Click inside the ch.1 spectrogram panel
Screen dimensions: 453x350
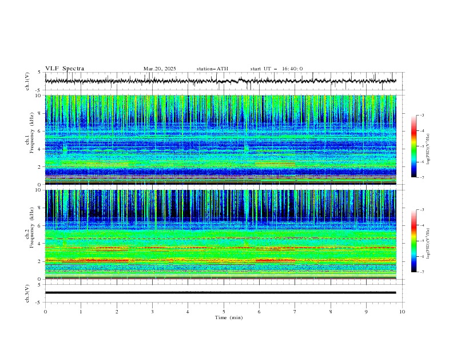point(220,140)
